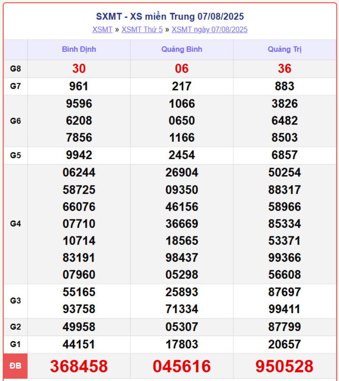339x381 pixels.
Task: Click G4 number 07710
Action: coord(79,224)
